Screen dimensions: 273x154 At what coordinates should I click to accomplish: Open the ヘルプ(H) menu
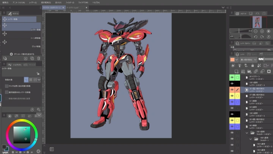click(96, 2)
